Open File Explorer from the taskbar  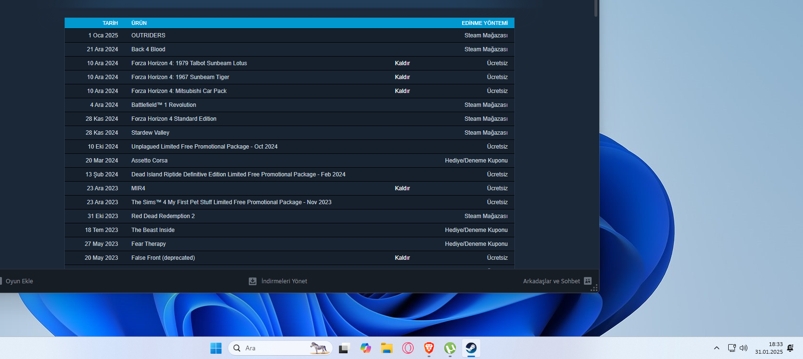coord(387,348)
